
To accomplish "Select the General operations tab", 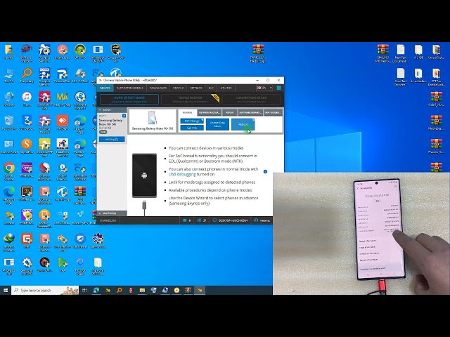I will pos(188,112).
